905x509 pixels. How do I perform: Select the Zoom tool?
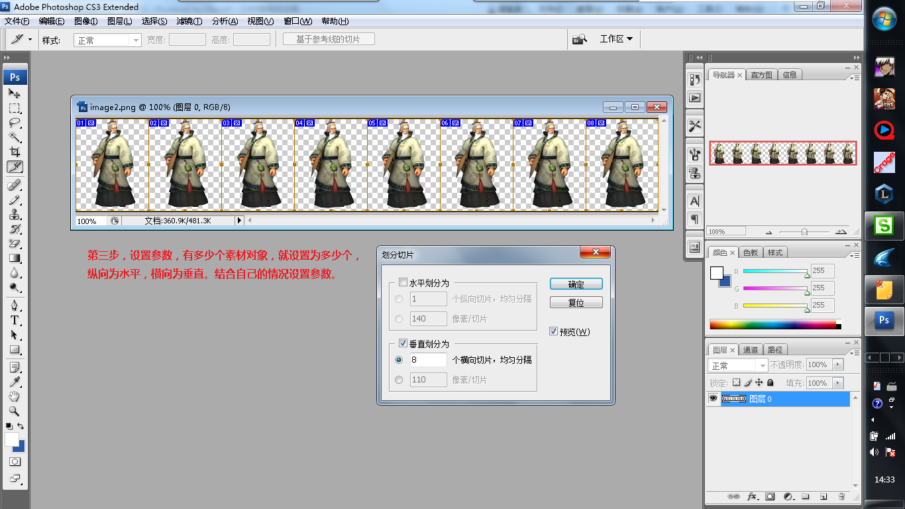15,412
